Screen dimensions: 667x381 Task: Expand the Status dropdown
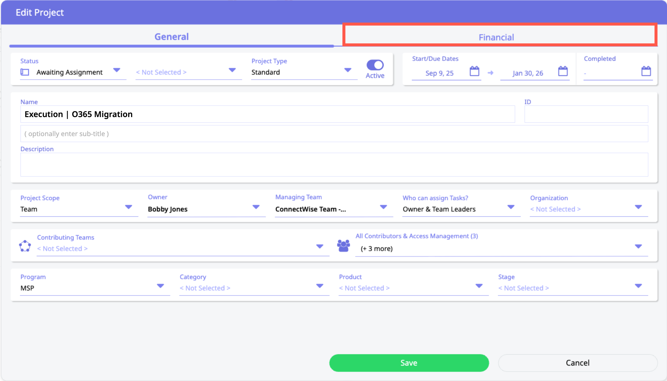tap(117, 70)
